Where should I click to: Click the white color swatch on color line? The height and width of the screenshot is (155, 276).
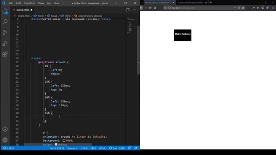pyautogui.click(x=56, y=144)
